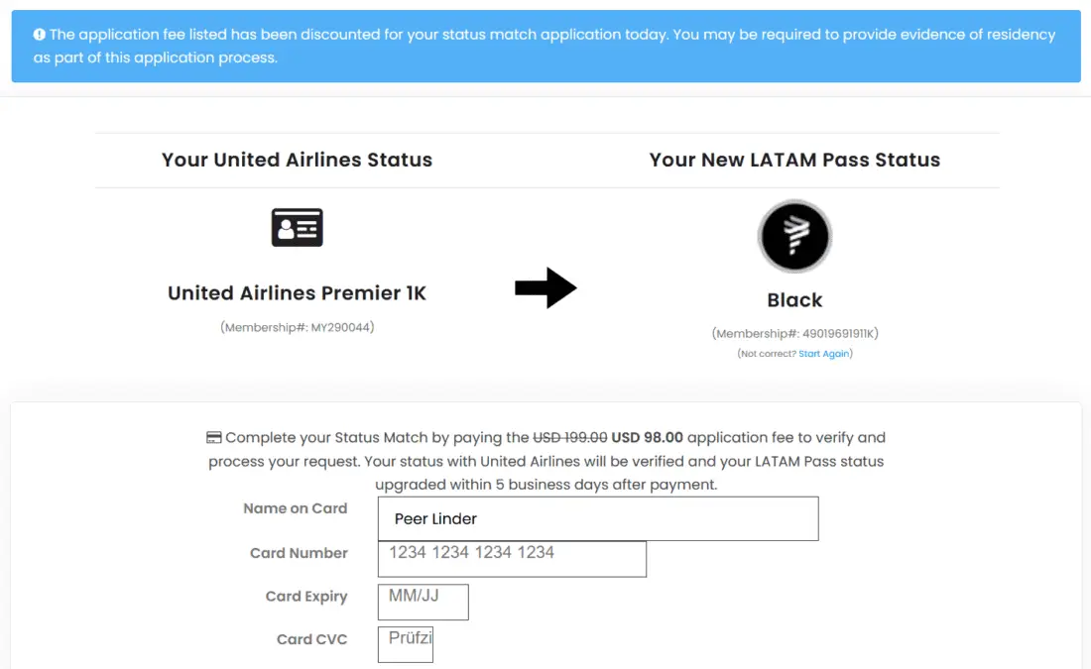The image size is (1091, 669).
Task: Click the LATAM Pass Black tier logo
Action: [794, 237]
